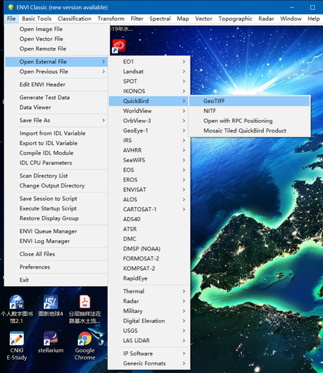This screenshot has height=373, width=323.
Task: Select NITF under QuickBird
Action: click(250, 111)
